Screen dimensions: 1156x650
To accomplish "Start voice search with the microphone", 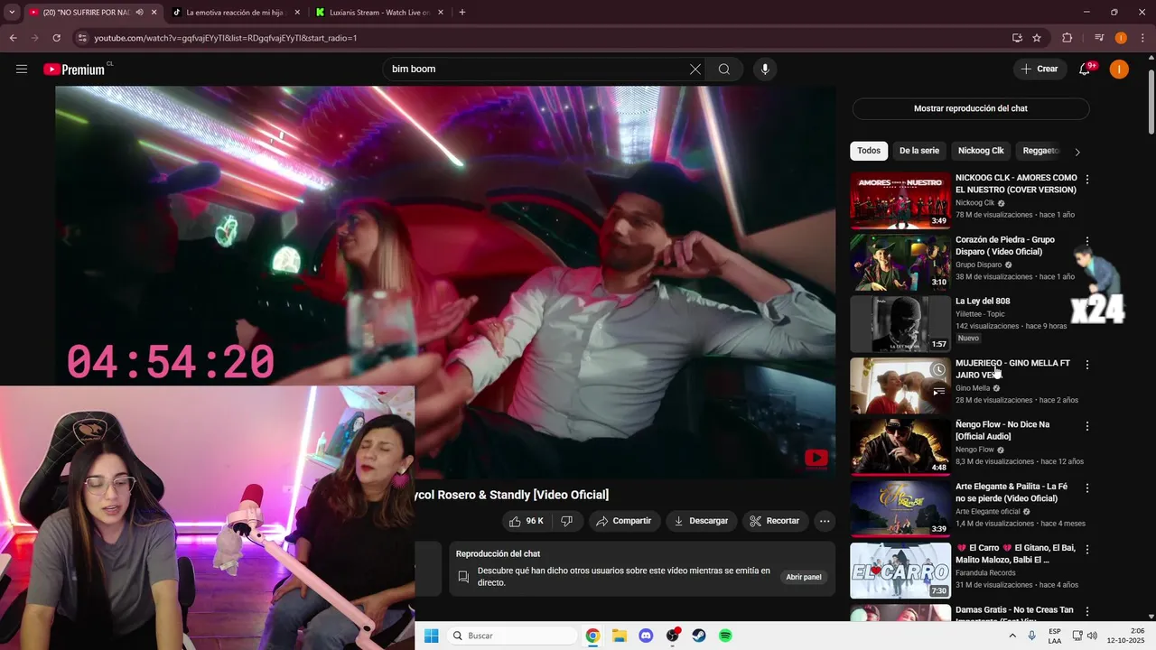I will coord(765,70).
